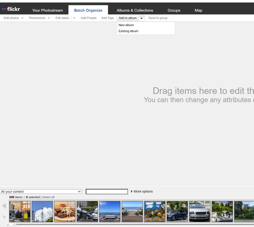The image size is (254, 227).
Task: Open the Edit dates dropdown
Action: point(74,18)
